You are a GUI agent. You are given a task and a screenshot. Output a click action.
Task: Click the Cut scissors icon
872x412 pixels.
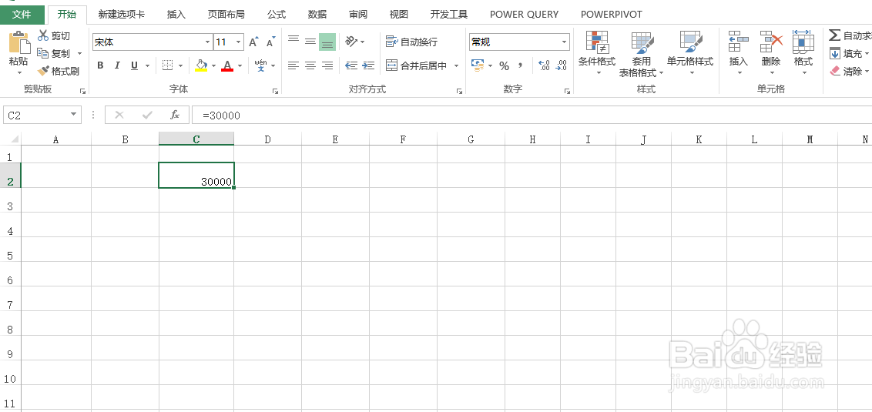[x=43, y=35]
